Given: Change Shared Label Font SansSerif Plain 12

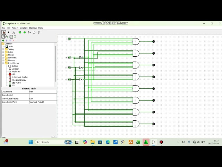Looking at the screenshot, I should 43,102.
